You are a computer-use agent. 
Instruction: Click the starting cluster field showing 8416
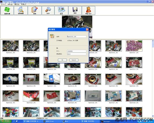point(77,54)
